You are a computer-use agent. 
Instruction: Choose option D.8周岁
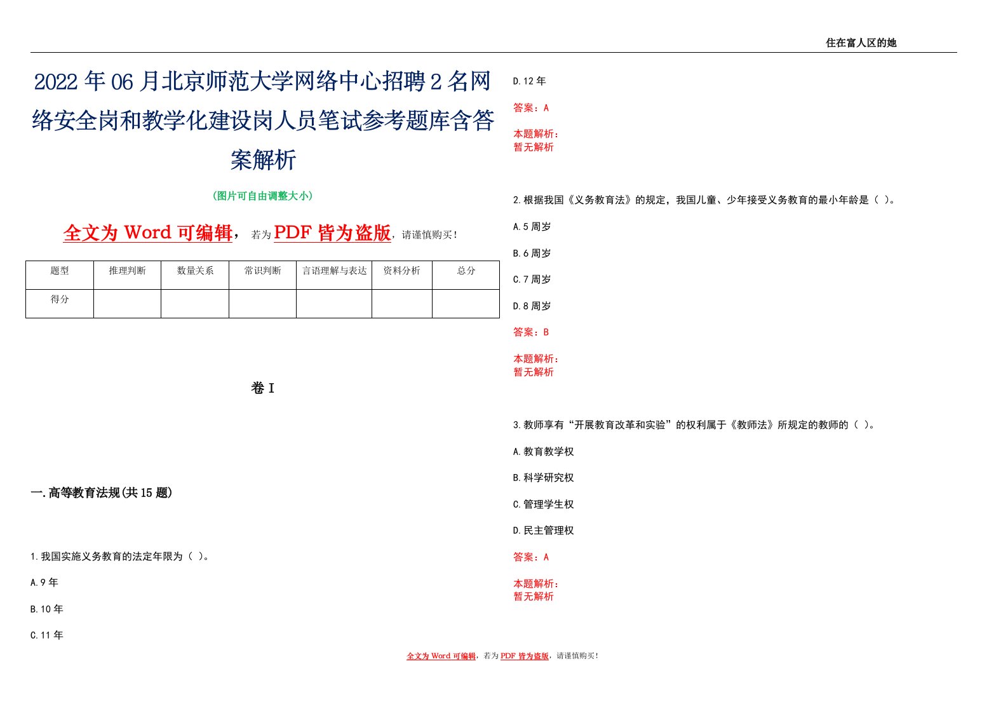click(532, 306)
